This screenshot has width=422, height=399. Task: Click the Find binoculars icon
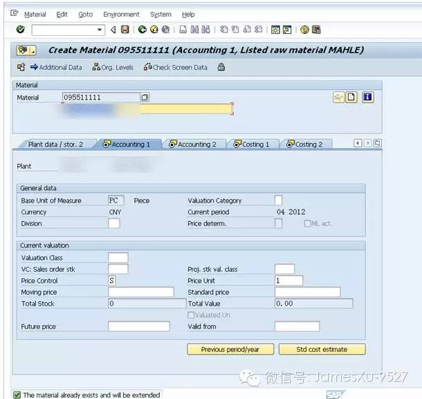[x=194, y=29]
